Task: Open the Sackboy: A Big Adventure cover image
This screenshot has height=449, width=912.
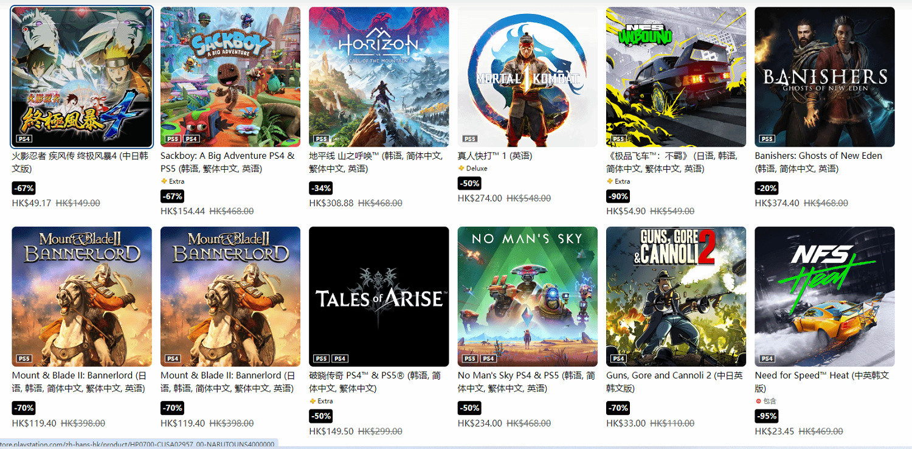Action: point(230,77)
